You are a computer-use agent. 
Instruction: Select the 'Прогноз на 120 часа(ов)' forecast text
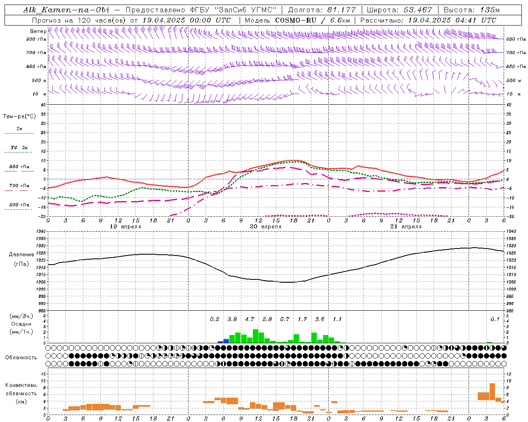(80, 20)
